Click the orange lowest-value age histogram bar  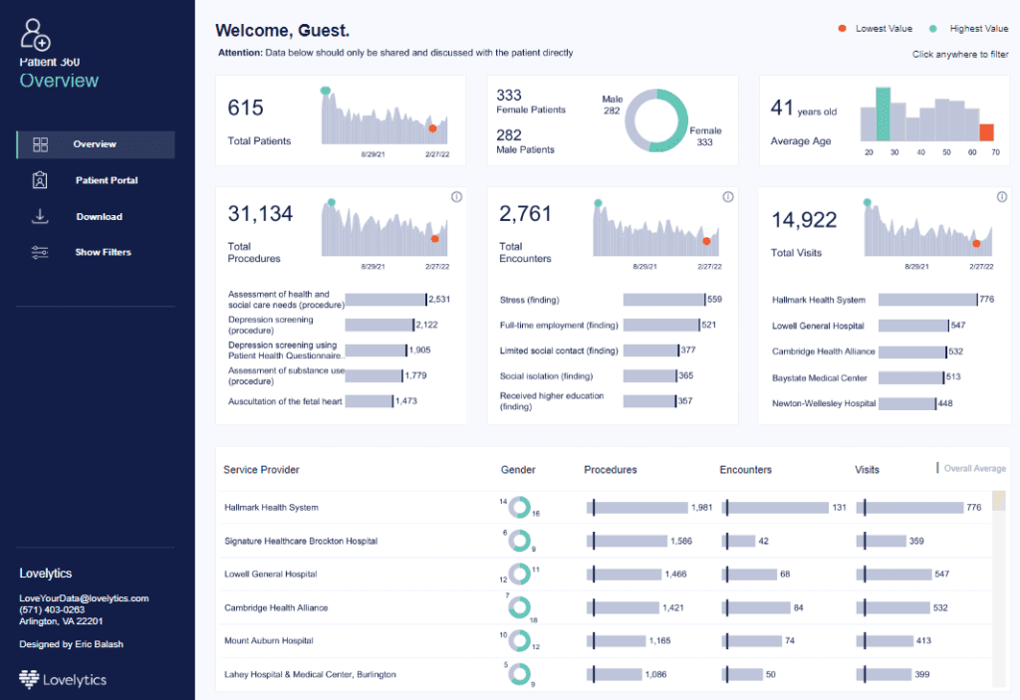986,132
